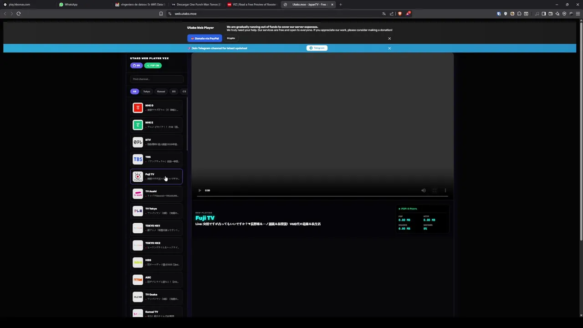This screenshot has height=328, width=583.
Task: Select the Tokyo channel filter
Action: pyautogui.click(x=147, y=92)
